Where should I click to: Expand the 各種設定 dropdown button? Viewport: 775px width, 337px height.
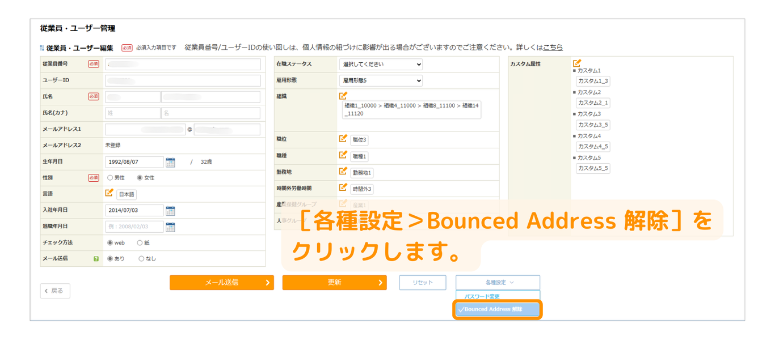[x=498, y=283]
